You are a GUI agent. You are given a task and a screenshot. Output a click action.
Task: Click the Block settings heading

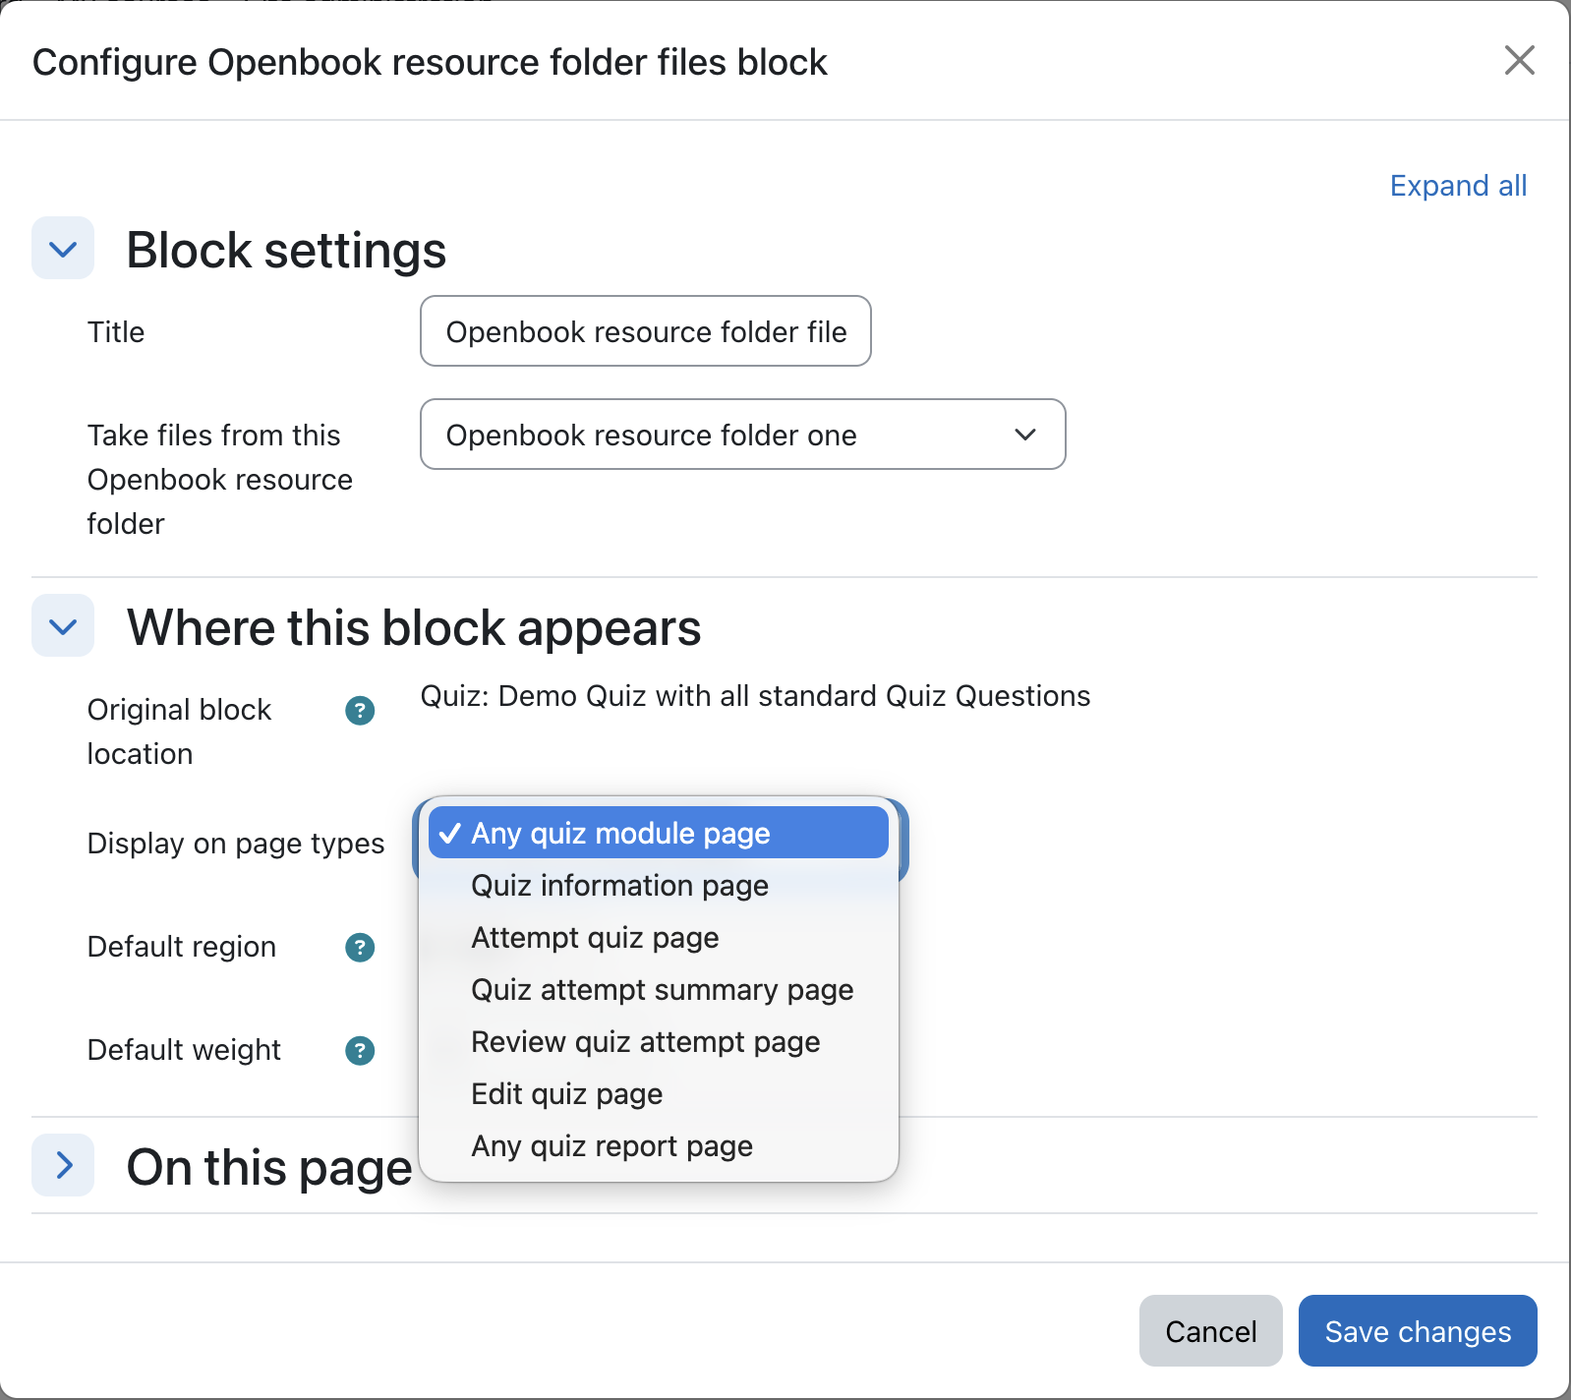(x=286, y=250)
